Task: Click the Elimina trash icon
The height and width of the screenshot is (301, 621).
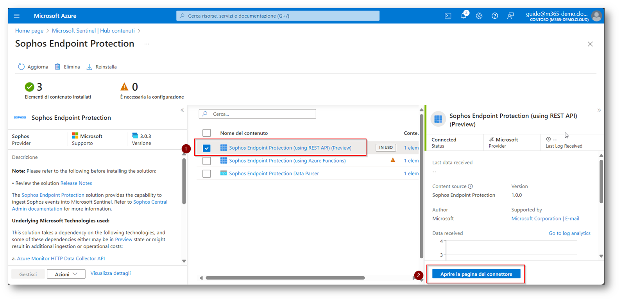Action: click(x=57, y=67)
